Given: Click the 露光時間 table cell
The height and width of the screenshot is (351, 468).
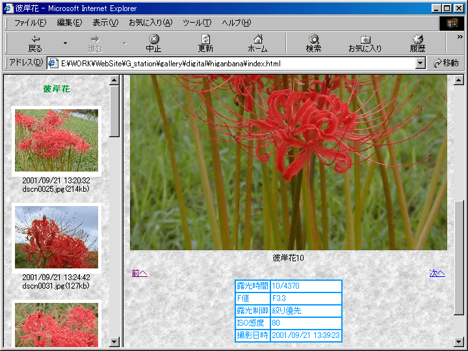Looking at the screenshot, I should (252, 286).
